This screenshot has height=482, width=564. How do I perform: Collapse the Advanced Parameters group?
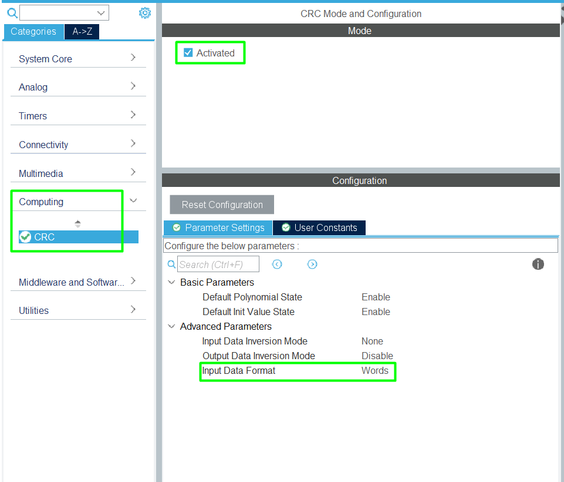click(x=171, y=327)
